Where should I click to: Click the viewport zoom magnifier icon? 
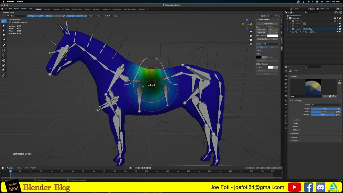click(x=251, y=32)
